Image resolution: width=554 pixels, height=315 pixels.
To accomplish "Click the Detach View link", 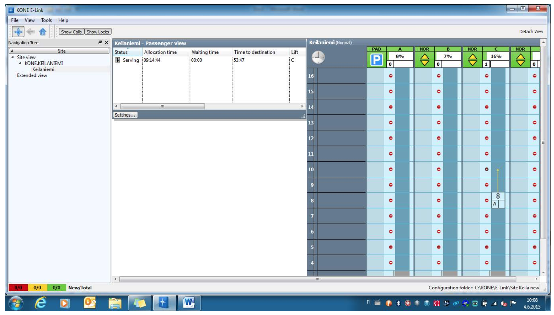I will click(531, 32).
